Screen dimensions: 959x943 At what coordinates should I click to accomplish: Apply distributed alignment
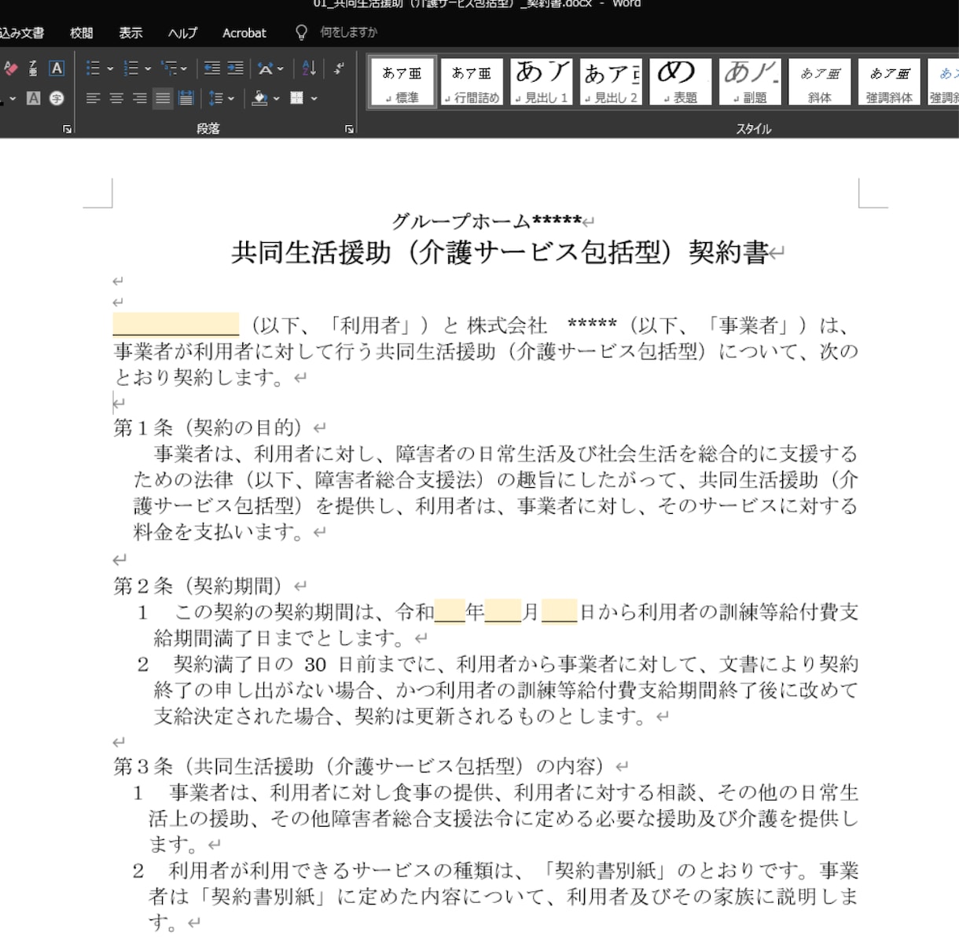pos(186,98)
